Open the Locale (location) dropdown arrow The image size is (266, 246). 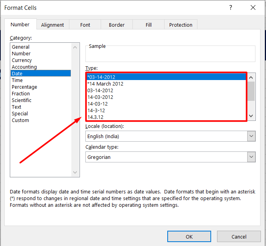click(x=251, y=136)
